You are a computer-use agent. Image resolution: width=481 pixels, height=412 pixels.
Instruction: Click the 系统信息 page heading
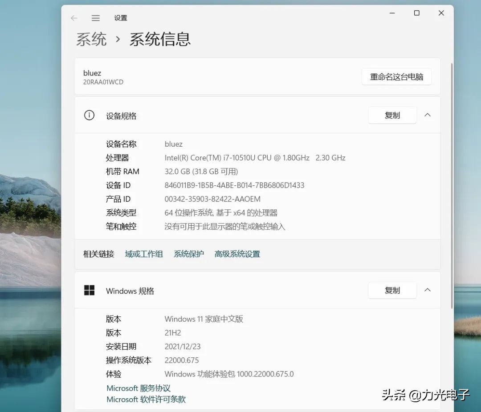point(160,40)
